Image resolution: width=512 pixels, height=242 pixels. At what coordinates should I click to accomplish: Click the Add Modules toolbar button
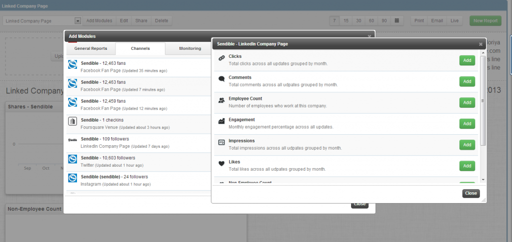[x=99, y=20]
